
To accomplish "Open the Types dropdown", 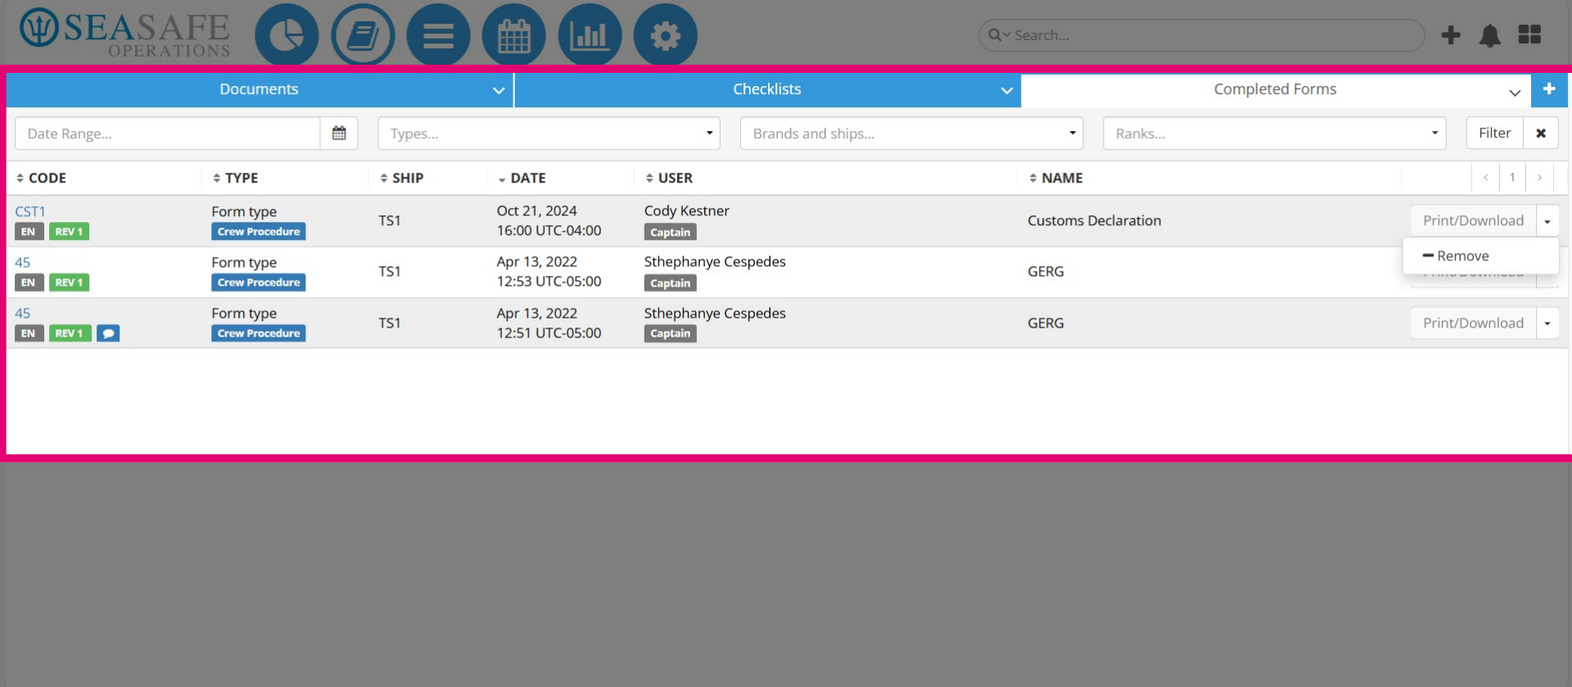I will coord(549,133).
